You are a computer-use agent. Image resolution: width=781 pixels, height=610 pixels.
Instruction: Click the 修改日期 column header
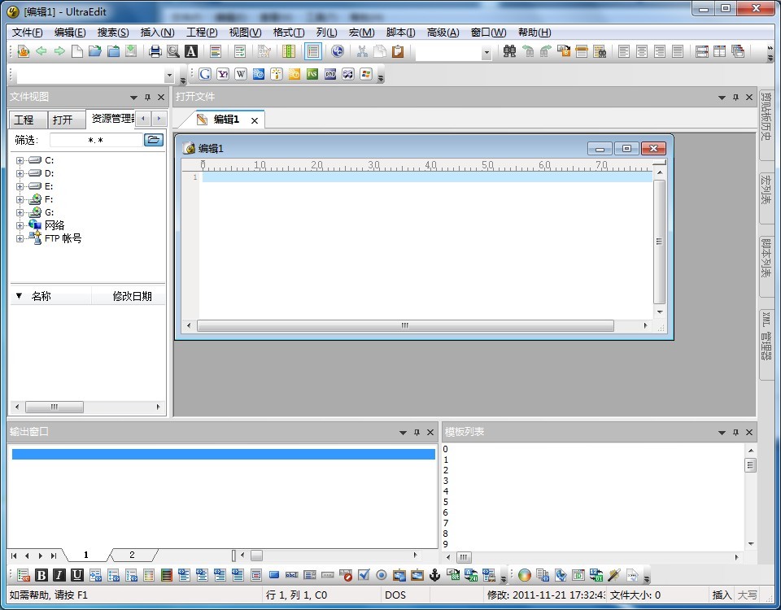coord(132,296)
